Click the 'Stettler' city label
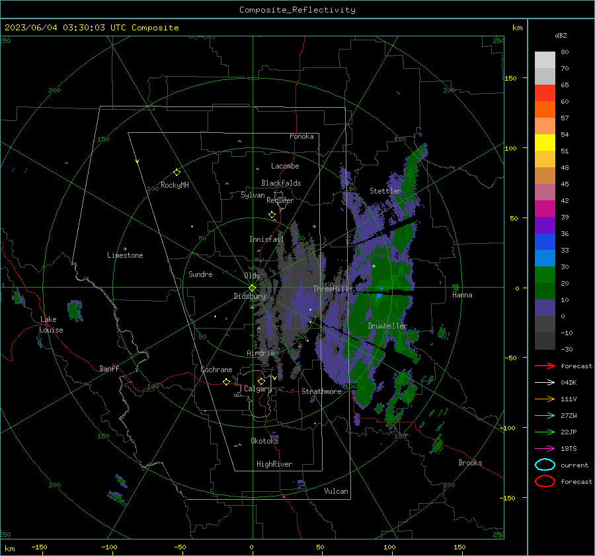The image size is (595, 556). [x=385, y=191]
